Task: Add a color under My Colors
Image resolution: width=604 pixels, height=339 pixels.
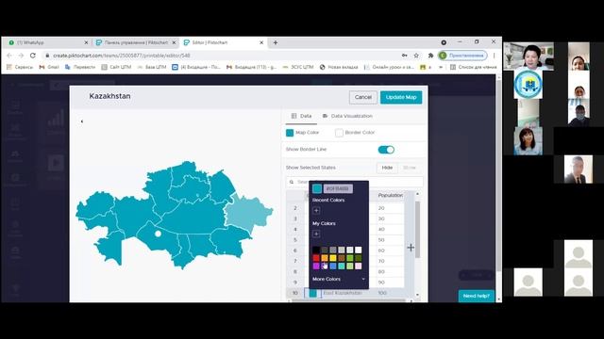Action: click(316, 234)
